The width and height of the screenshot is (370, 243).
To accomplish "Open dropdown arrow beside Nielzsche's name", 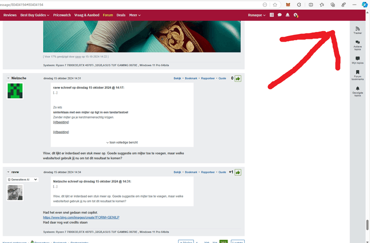I will [x=8, y=78].
